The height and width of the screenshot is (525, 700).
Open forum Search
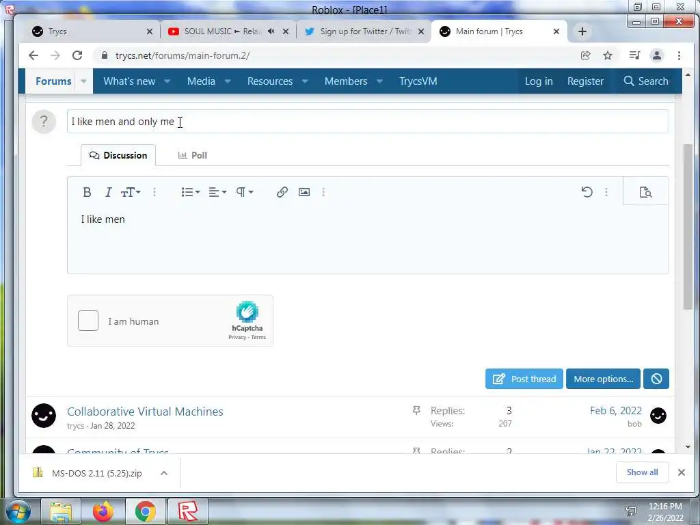point(646,81)
